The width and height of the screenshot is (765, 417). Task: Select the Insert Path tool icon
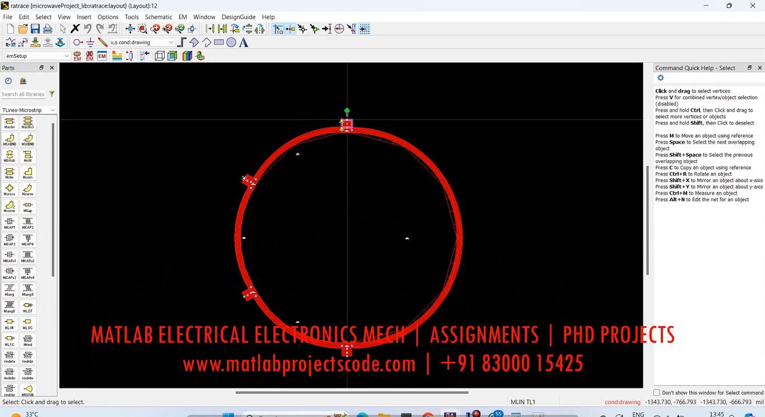click(x=182, y=43)
